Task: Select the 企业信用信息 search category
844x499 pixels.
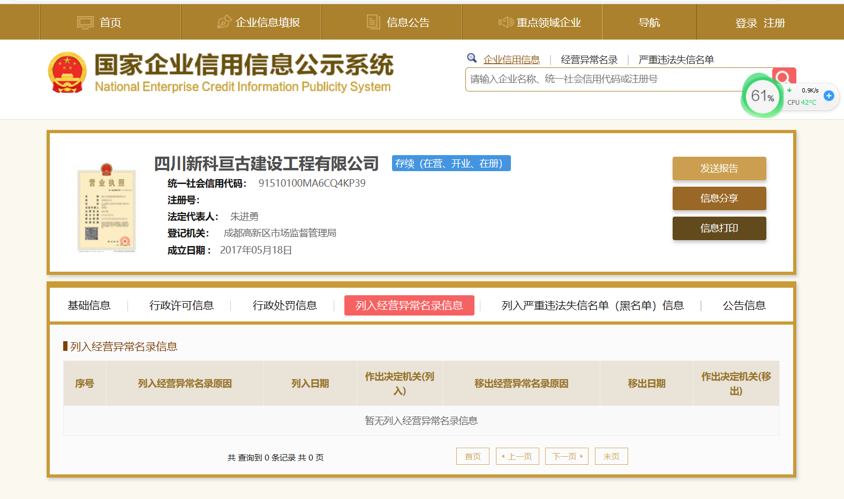Action: (x=511, y=59)
